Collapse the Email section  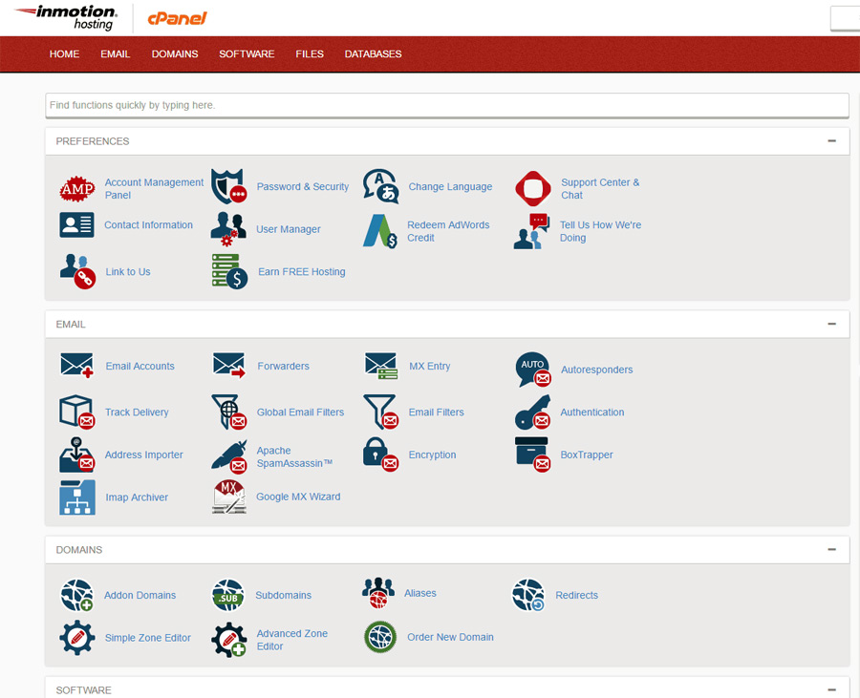[831, 325]
